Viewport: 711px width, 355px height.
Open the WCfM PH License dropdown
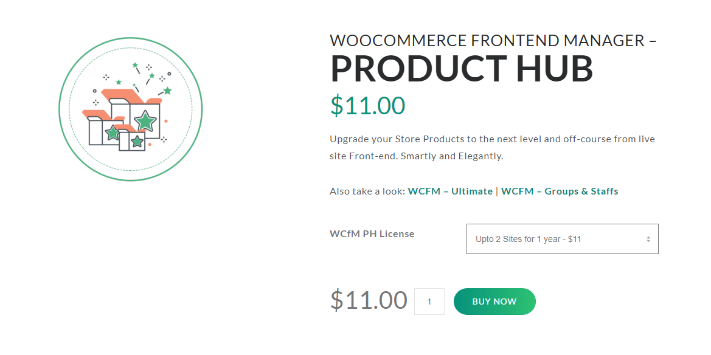pos(561,239)
